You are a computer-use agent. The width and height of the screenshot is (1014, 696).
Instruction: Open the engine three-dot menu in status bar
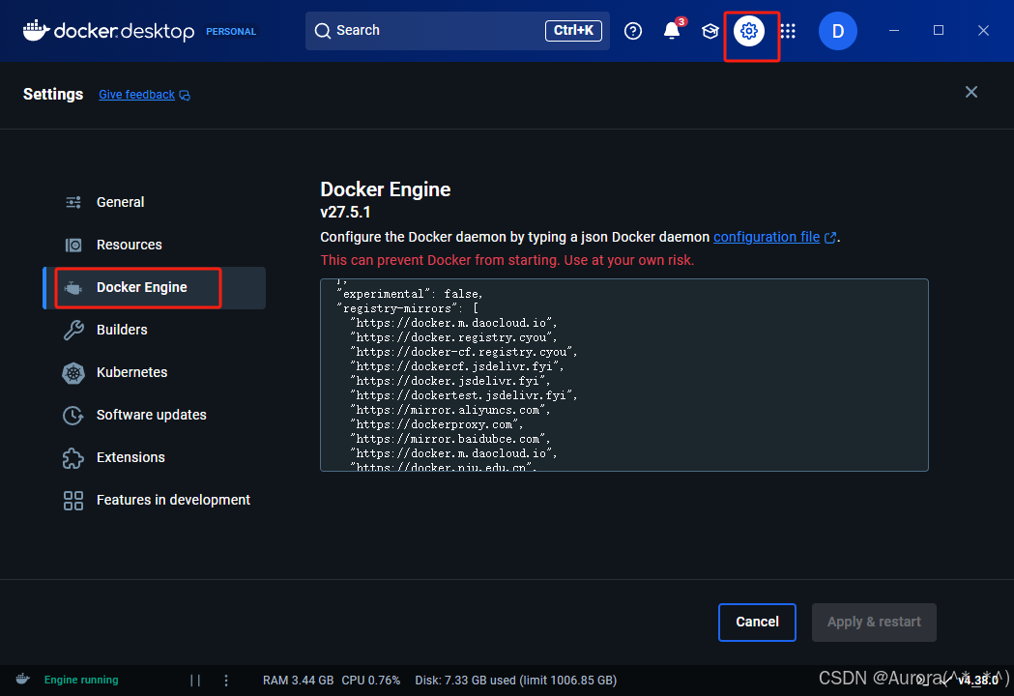point(225,680)
